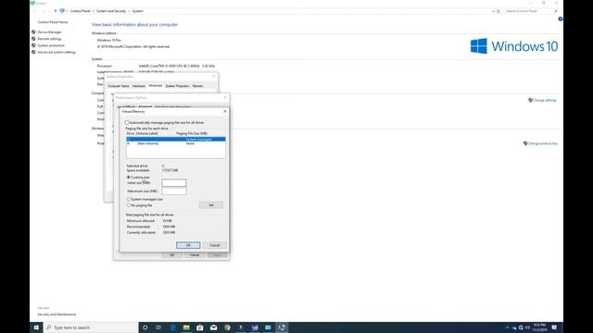The image size is (593, 333).
Task: Launch Microsoft Edge from taskbar
Action: click(173, 327)
